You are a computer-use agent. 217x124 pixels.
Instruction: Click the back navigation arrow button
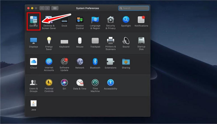(42, 8)
